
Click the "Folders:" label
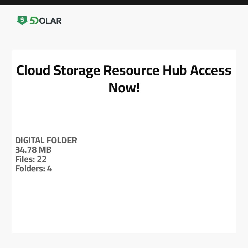coord(30,169)
